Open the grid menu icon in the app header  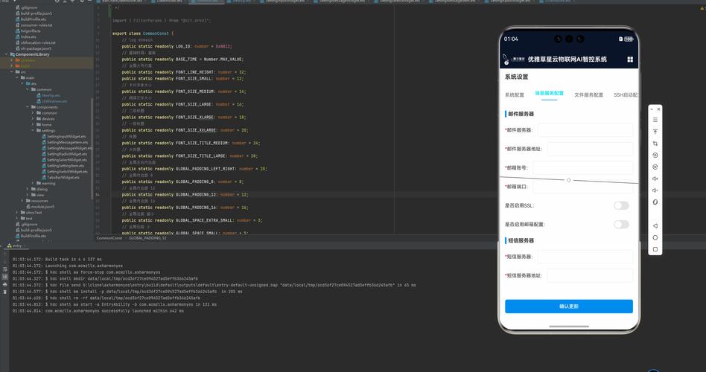(630, 60)
